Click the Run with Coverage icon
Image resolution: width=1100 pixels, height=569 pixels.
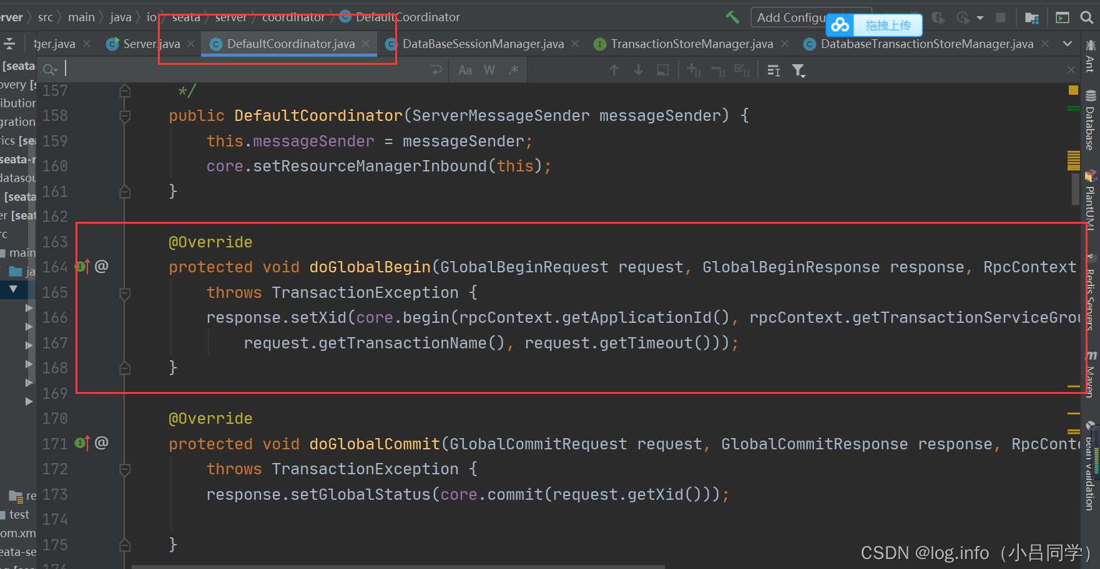pos(938,18)
